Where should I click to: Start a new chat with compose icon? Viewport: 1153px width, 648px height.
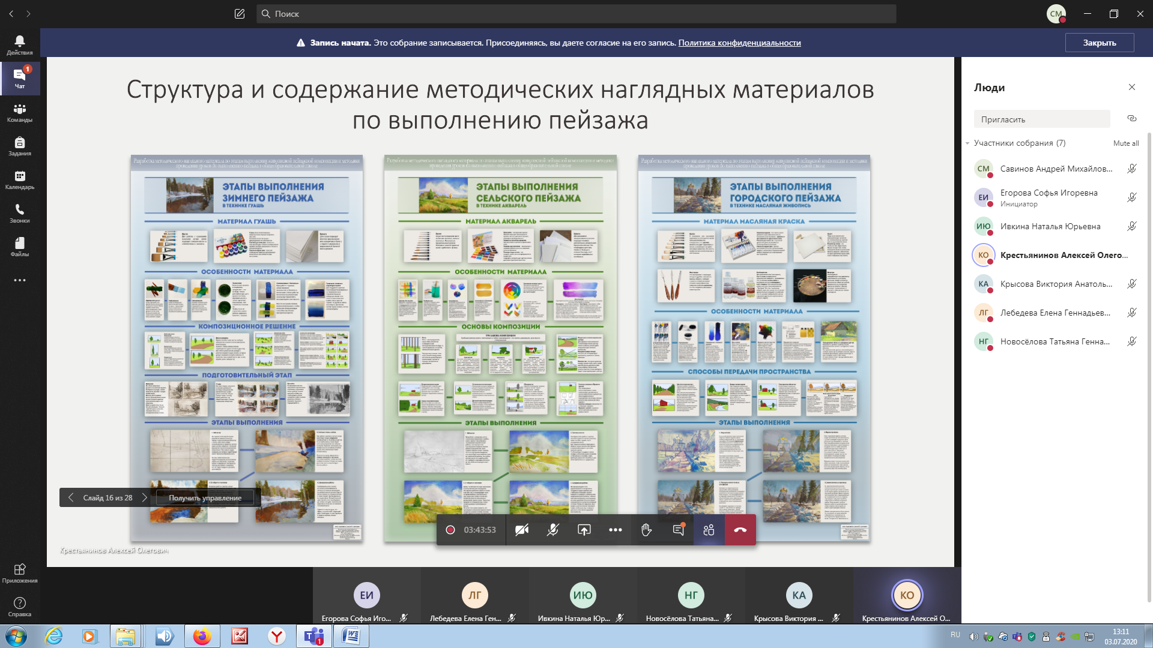[x=240, y=14]
